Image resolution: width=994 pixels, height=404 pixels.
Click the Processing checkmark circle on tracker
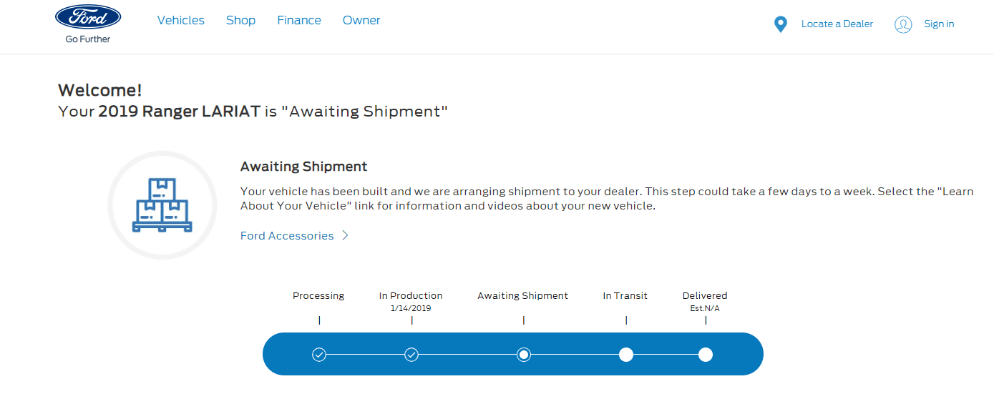pos(319,354)
